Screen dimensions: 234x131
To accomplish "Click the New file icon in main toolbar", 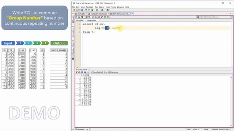I will click(x=74, y=10).
